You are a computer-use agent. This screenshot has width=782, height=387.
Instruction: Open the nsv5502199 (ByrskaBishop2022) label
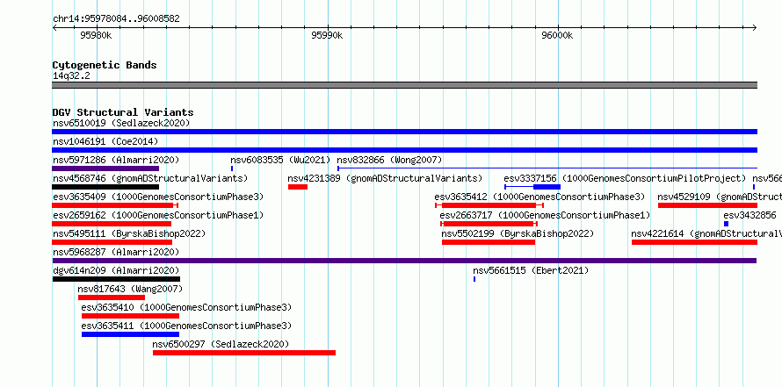tap(518, 233)
